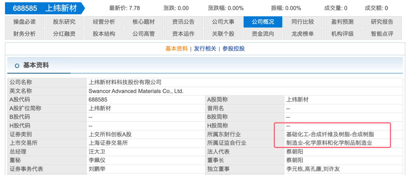Open 关联个股 tab
The width and height of the screenshot is (418, 175).
tap(223, 34)
